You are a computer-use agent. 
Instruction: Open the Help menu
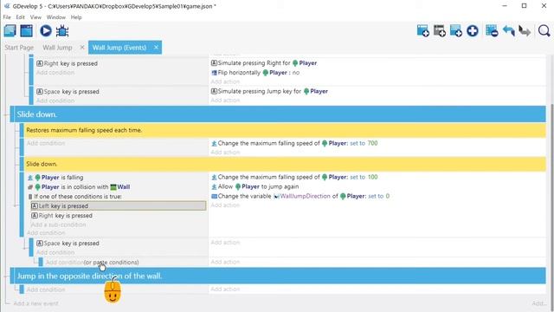click(x=76, y=17)
